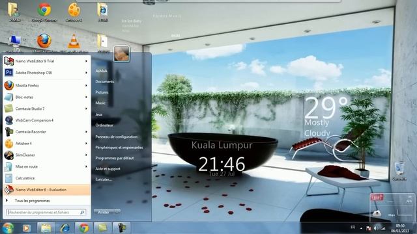
Task: Expand jump list arrow for Adobe Photoshop CS6
Action: tap(86, 73)
